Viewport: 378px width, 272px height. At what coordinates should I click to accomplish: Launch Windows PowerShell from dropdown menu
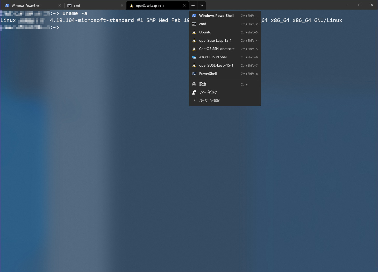(225, 16)
